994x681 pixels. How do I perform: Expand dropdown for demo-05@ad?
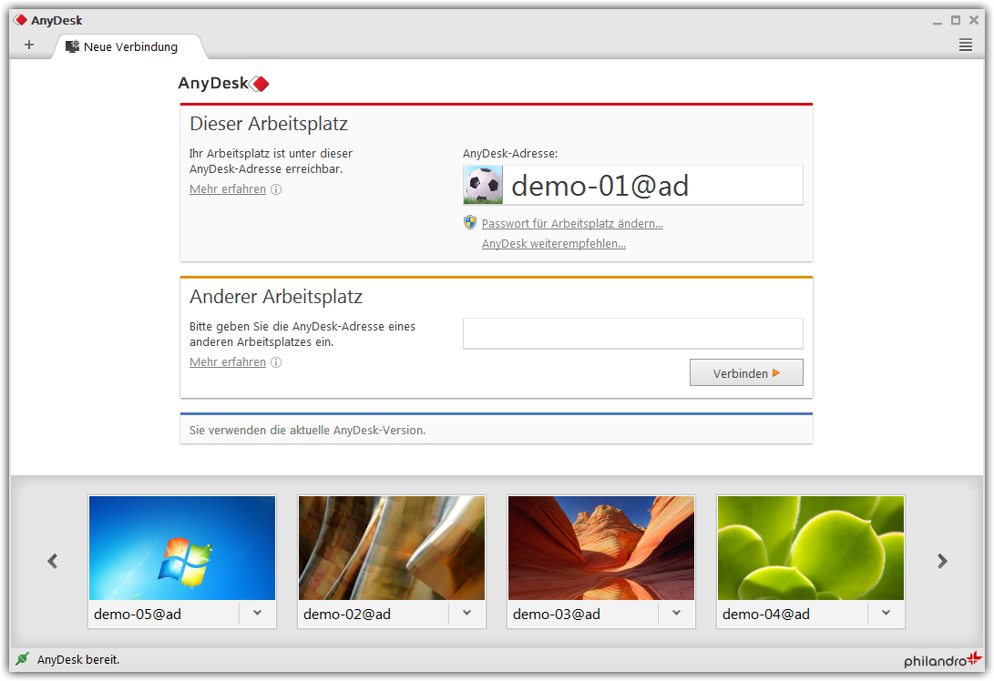[x=257, y=614]
